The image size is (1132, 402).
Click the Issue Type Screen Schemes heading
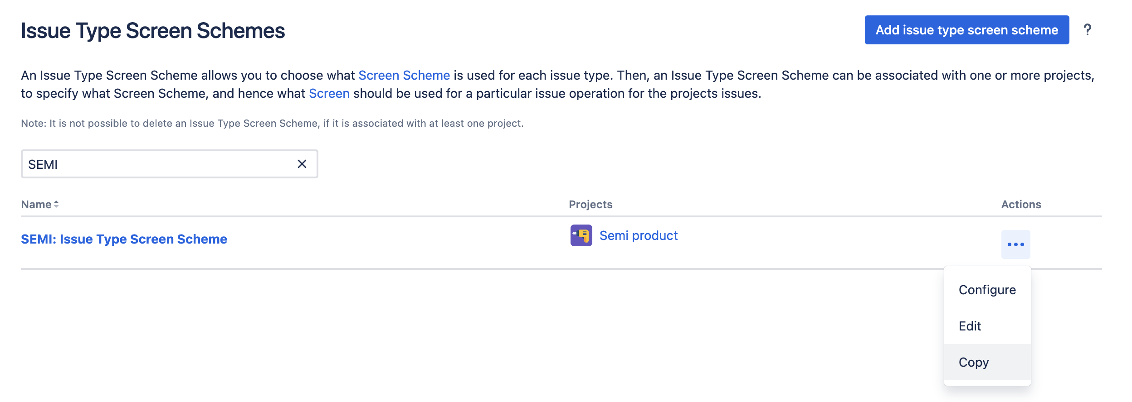[153, 31]
